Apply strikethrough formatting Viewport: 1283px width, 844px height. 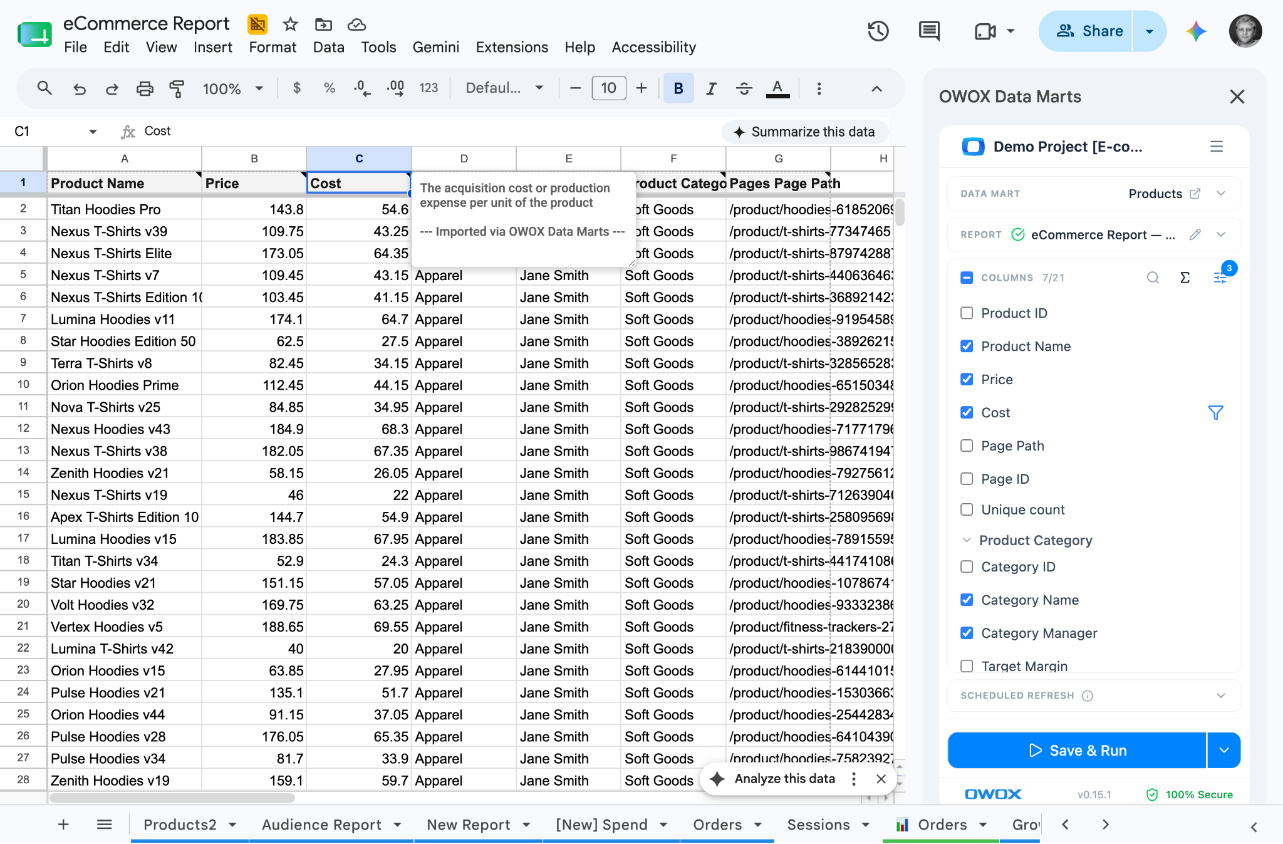pos(744,88)
